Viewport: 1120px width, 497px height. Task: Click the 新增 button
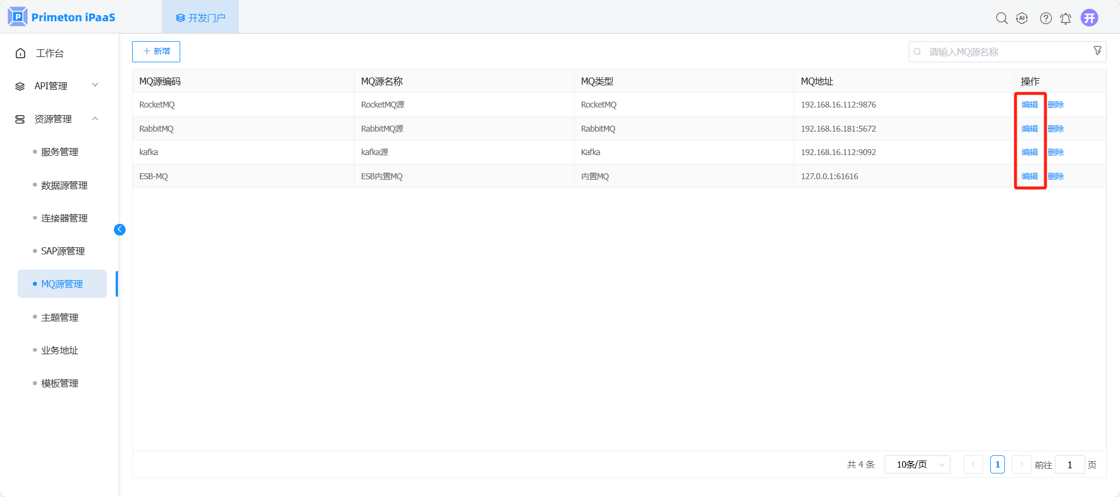click(x=156, y=52)
